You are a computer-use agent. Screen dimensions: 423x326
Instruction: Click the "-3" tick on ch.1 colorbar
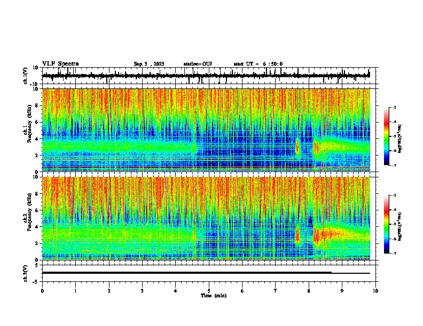[394, 108]
